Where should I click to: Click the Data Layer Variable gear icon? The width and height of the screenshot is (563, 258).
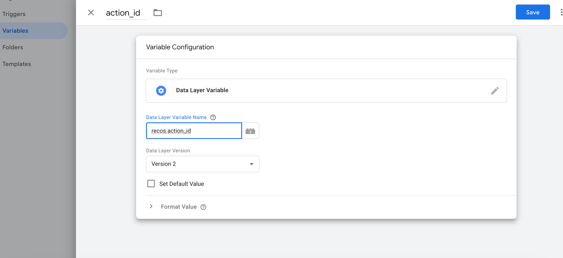pos(161,90)
